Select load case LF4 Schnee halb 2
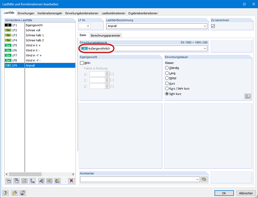Screen dimensions: 258x198 (40, 40)
